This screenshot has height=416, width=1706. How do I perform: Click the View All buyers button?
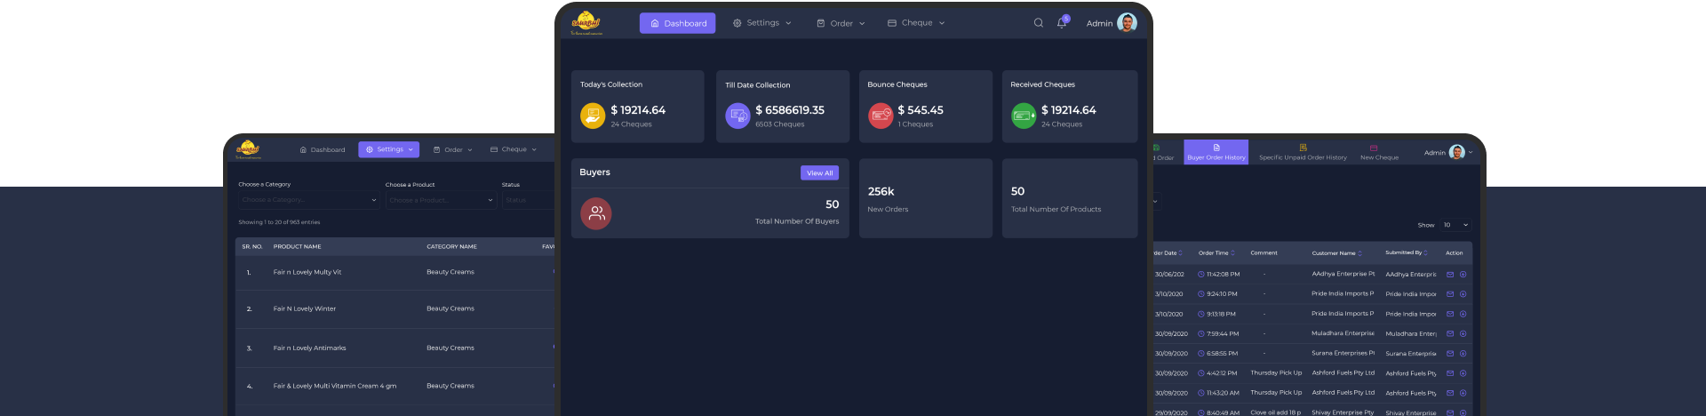pyautogui.click(x=819, y=173)
